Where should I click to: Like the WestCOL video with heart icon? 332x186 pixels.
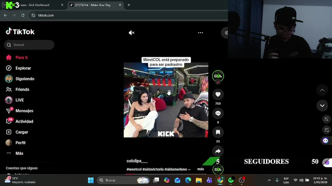pyautogui.click(x=218, y=95)
